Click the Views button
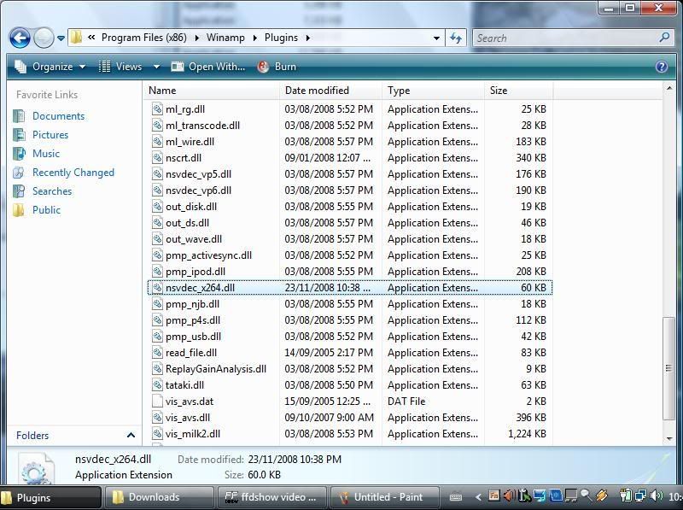Screen dimensions: 683x510 tap(121, 67)
